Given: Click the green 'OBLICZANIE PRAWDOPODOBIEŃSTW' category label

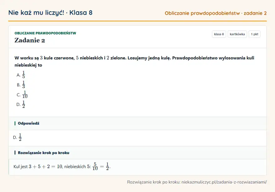Looking at the screenshot, I should click(x=45, y=33).
